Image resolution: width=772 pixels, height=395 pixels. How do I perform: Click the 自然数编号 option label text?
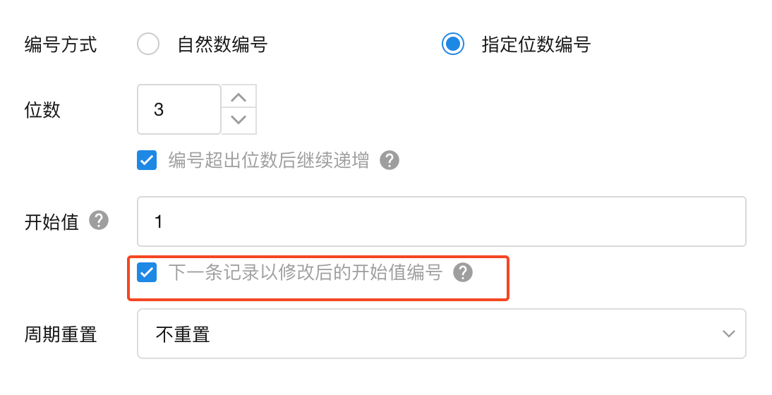point(222,45)
